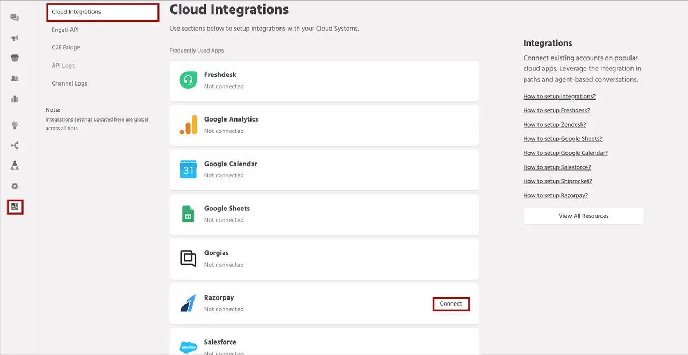Click the Frequently Used Apps label
688x355 pixels.
(197, 51)
